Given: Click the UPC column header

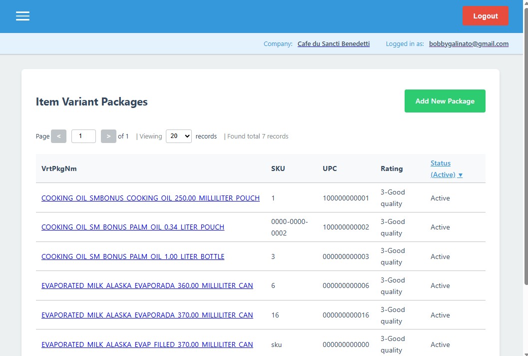Looking at the screenshot, I should pyautogui.click(x=330, y=168).
